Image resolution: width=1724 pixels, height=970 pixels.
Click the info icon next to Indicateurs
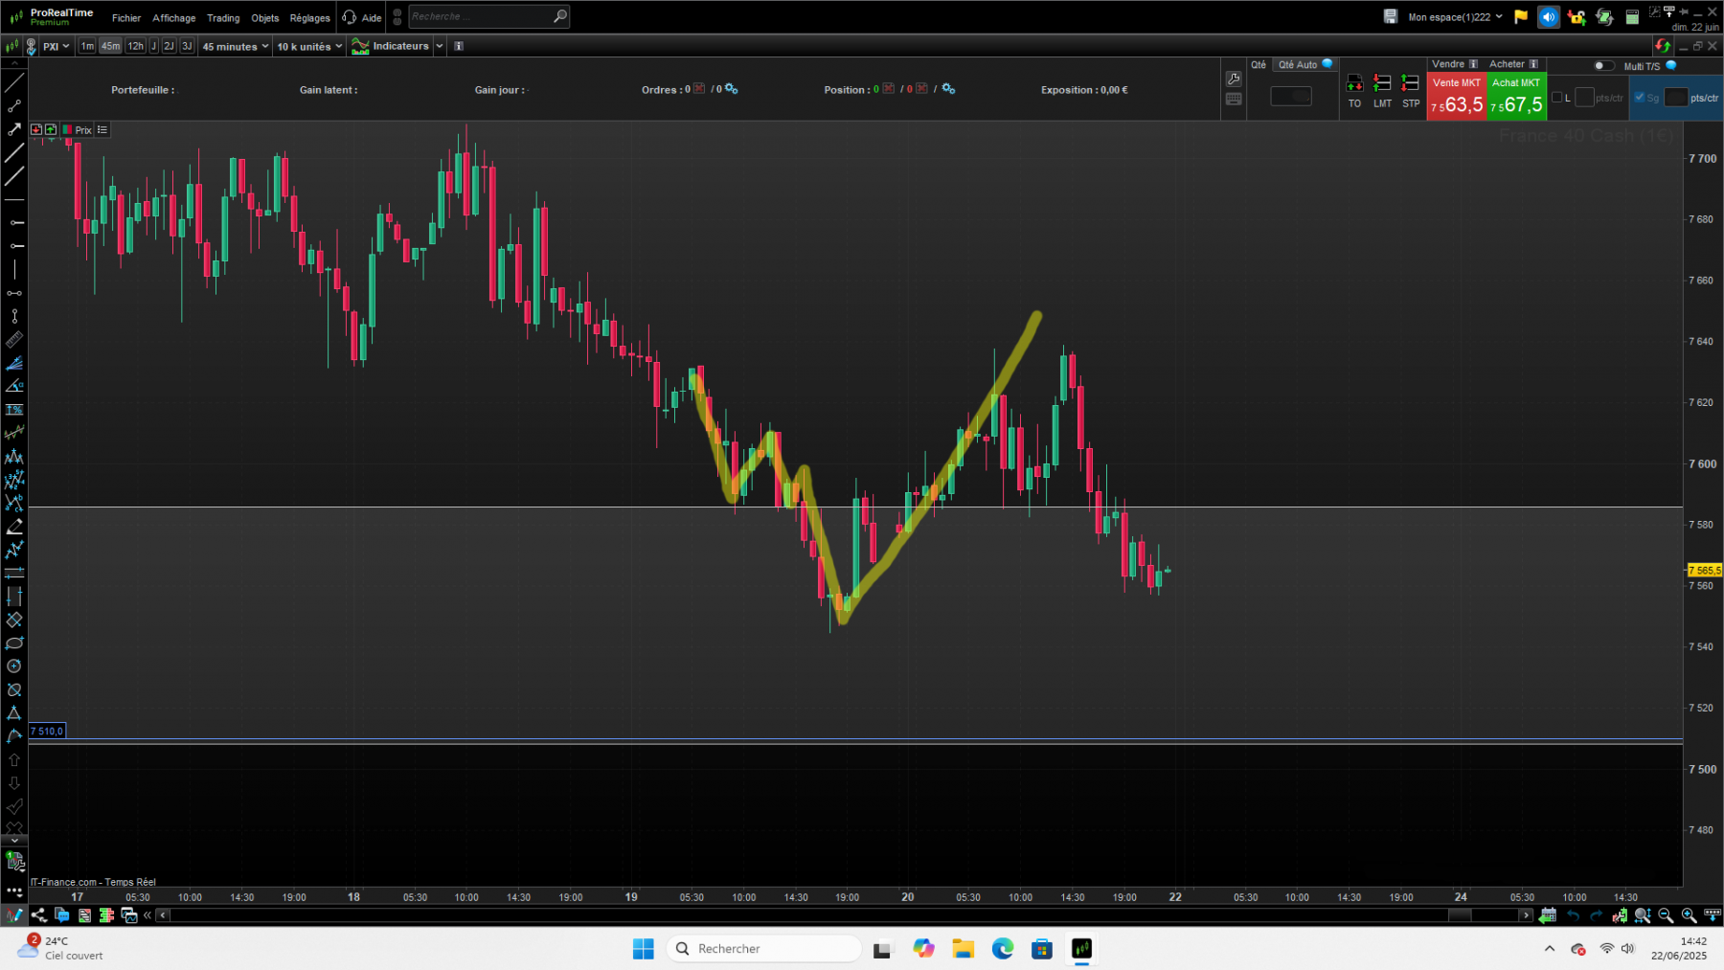coord(459,46)
